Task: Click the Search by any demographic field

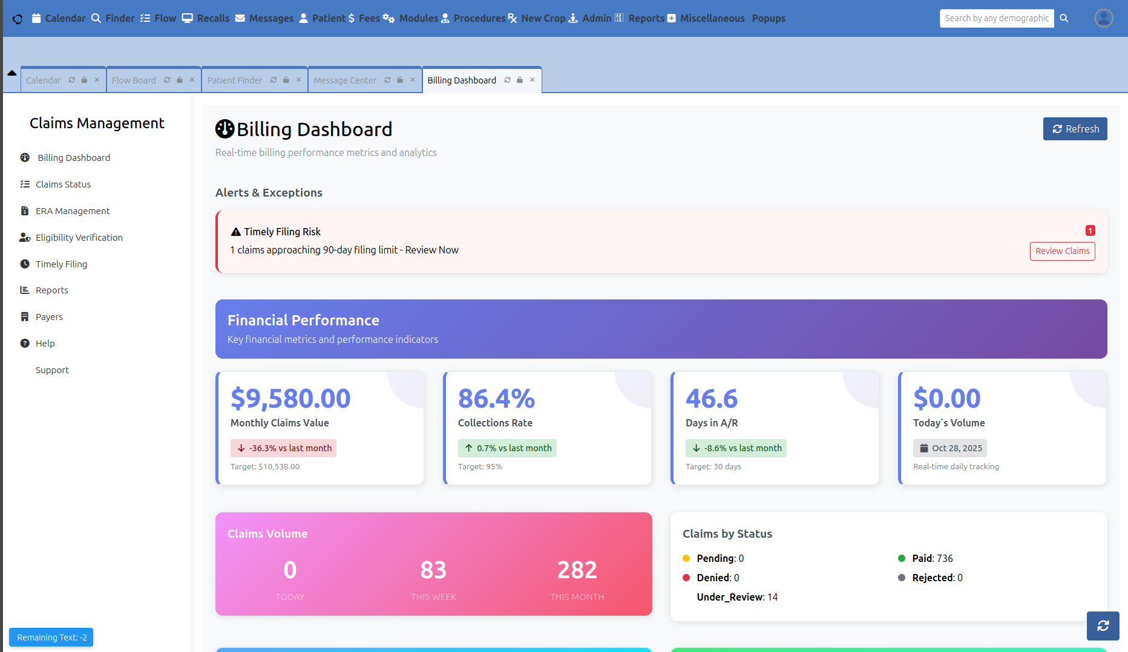Action: tap(996, 18)
